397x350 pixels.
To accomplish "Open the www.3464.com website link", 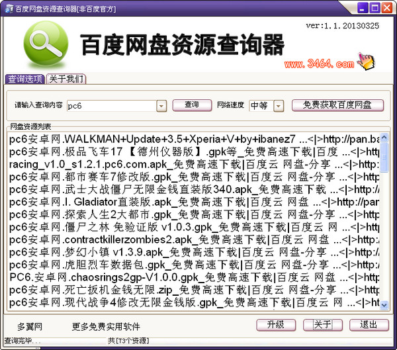I will pos(319,64).
